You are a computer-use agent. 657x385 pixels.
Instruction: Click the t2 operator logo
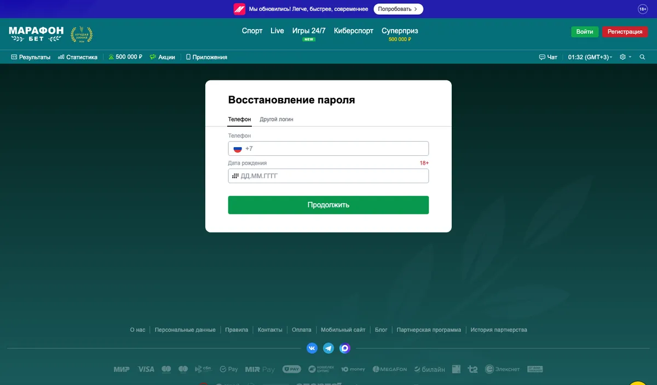click(472, 370)
